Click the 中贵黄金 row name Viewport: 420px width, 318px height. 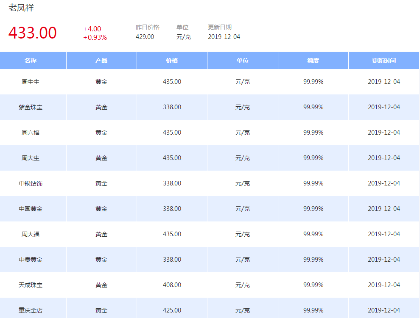(x=31, y=260)
